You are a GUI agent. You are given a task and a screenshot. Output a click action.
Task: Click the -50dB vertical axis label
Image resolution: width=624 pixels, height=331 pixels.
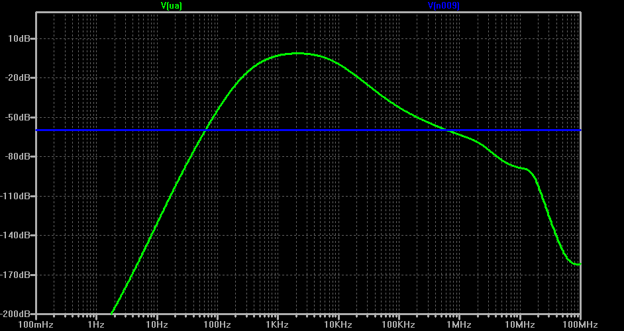[17, 117]
